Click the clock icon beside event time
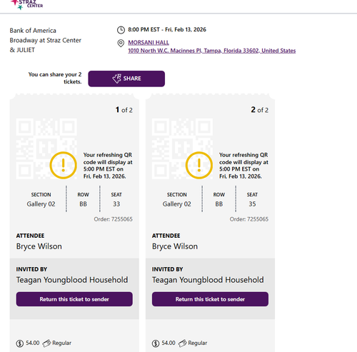This screenshot has width=357, height=352. pyautogui.click(x=121, y=30)
